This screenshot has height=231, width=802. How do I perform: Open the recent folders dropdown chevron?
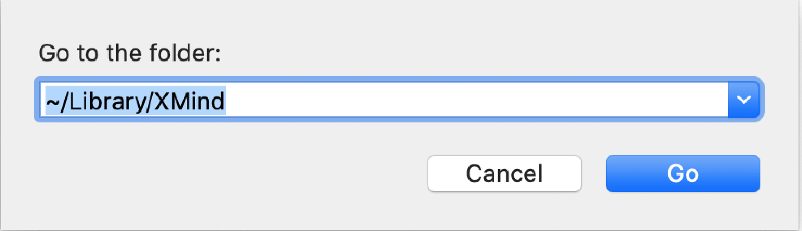[744, 99]
